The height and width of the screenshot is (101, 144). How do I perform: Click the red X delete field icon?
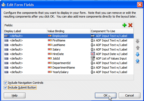click(130, 25)
